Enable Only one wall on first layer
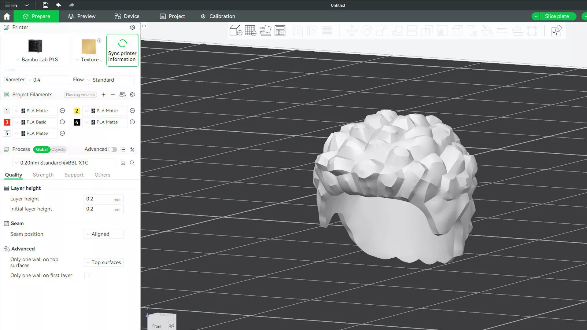This screenshot has width=587, height=330. pyautogui.click(x=87, y=275)
